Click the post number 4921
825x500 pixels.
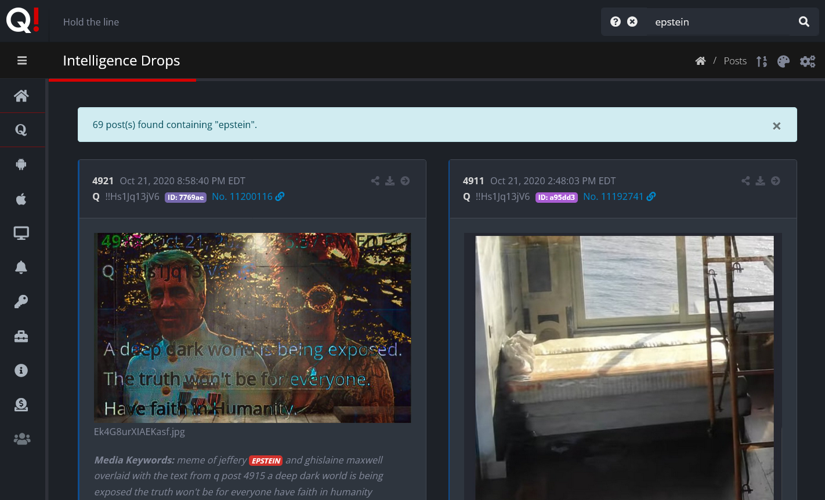103,181
